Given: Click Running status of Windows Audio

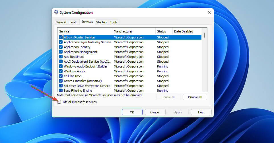Looking at the screenshot, I should 163,71.
